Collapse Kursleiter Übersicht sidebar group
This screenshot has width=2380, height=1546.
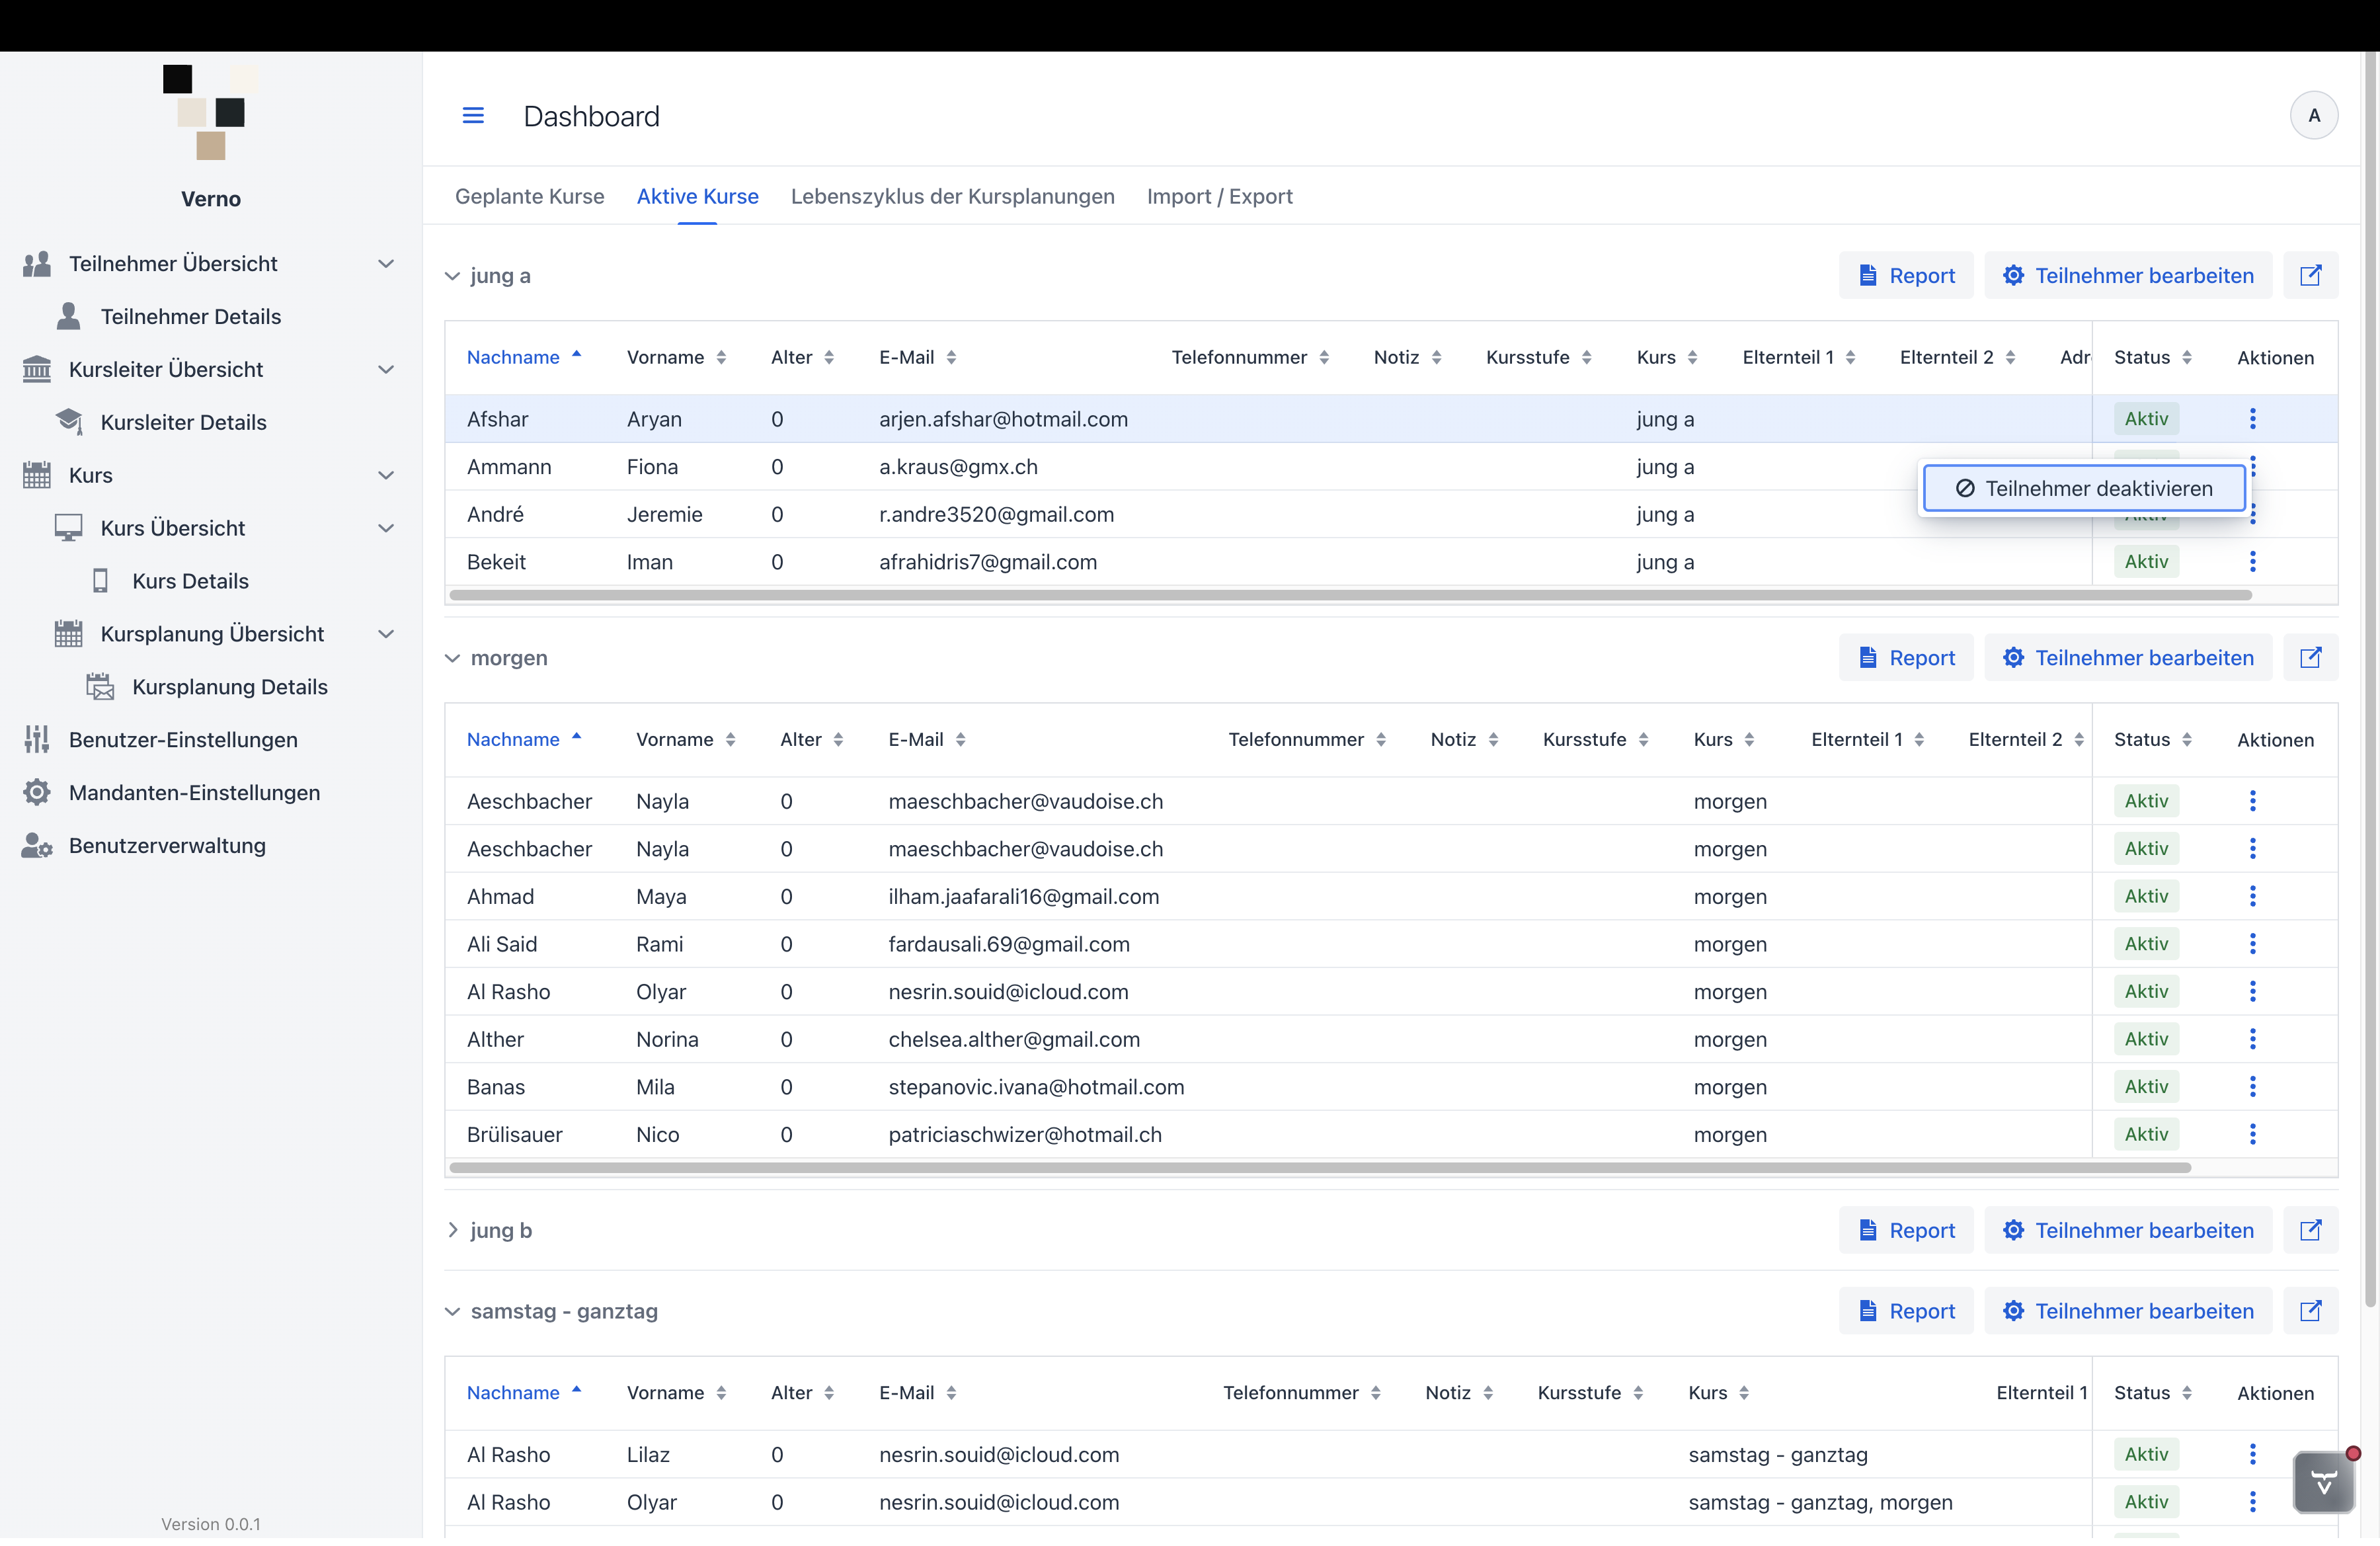point(386,369)
